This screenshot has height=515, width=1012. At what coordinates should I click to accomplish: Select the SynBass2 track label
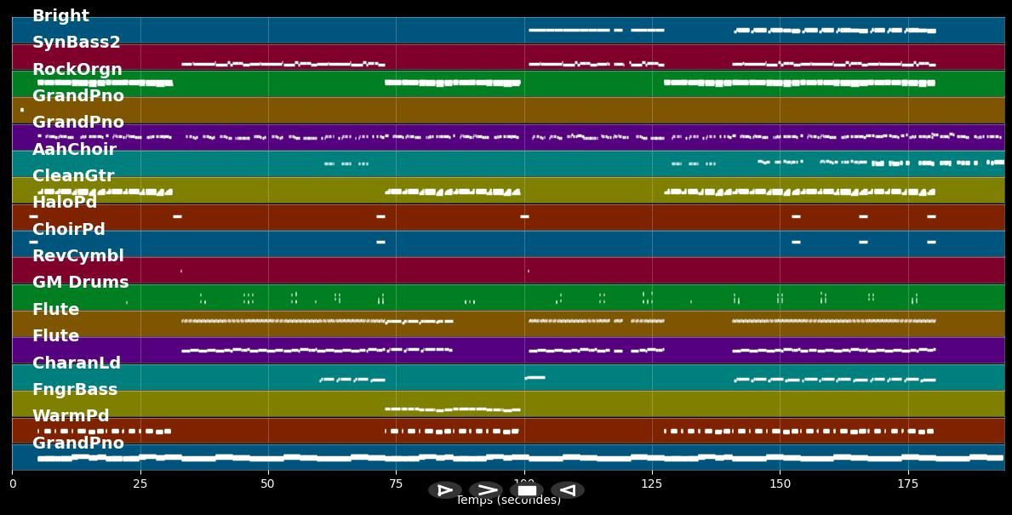[x=76, y=42]
